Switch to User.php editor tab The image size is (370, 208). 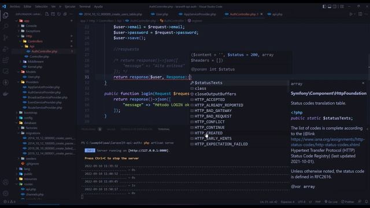point(160,14)
